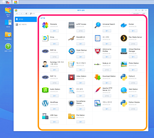This screenshot has width=154, height=138.
Task: Click the Docker whale icon
Action: [124, 25]
